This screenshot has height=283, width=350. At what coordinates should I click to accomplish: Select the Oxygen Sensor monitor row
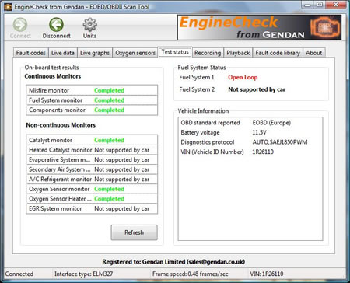tap(92, 189)
